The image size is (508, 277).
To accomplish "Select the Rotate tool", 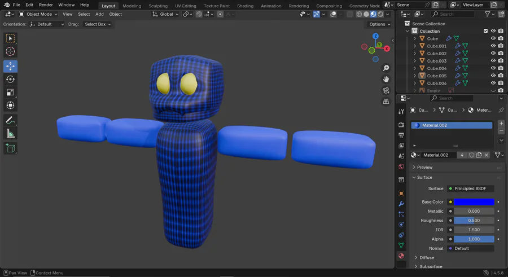I will pos(10,79).
